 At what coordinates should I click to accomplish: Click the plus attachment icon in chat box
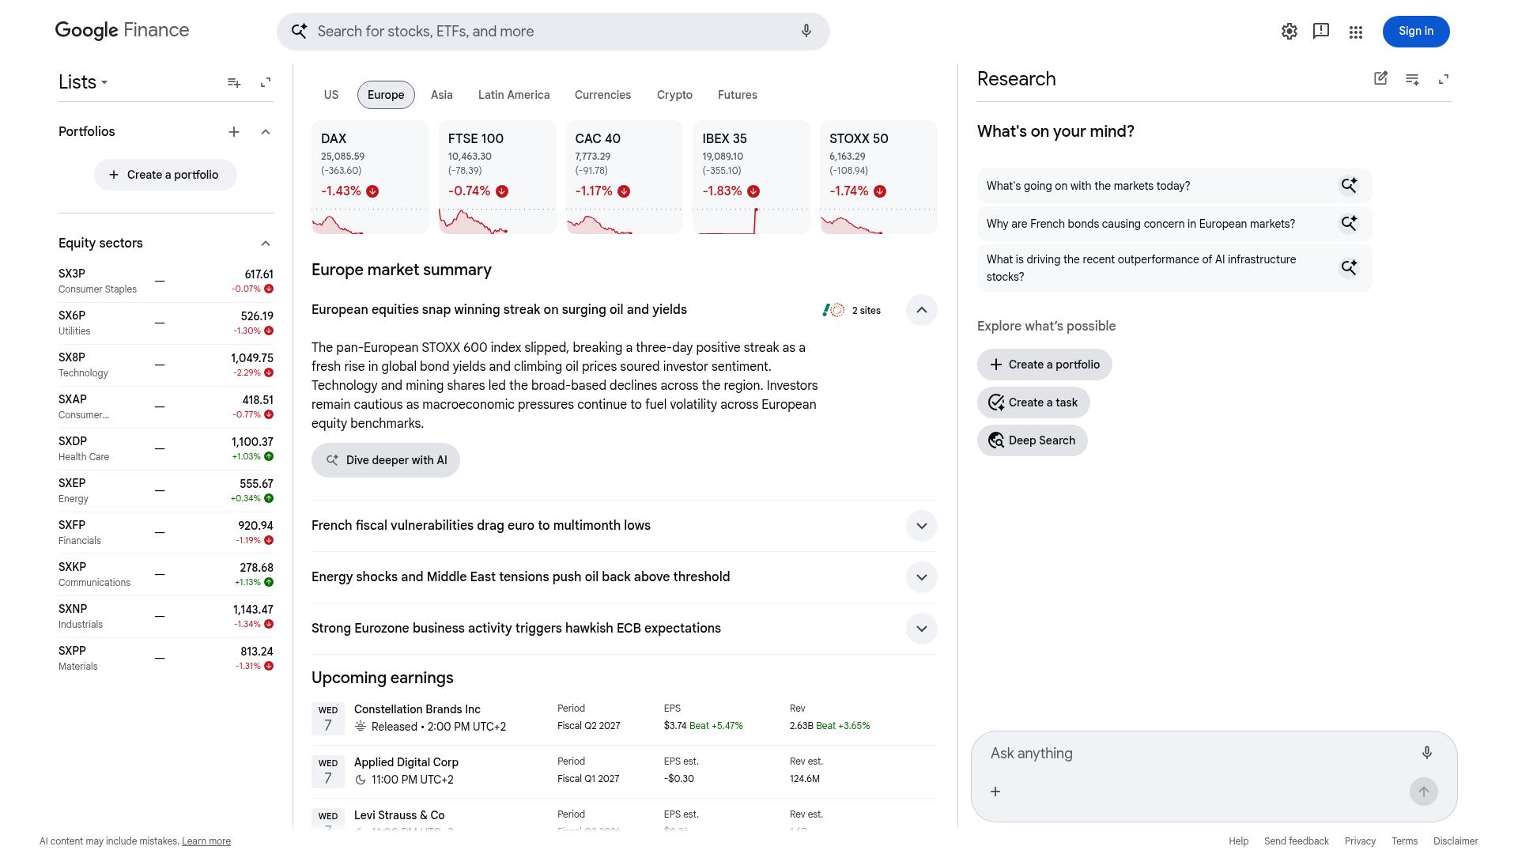(995, 792)
